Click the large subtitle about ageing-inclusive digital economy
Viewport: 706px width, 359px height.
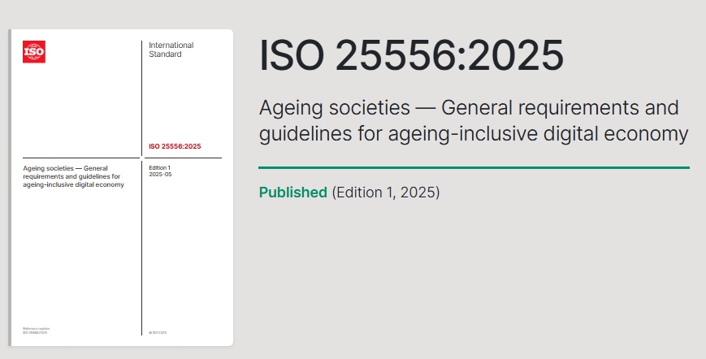pos(474,121)
